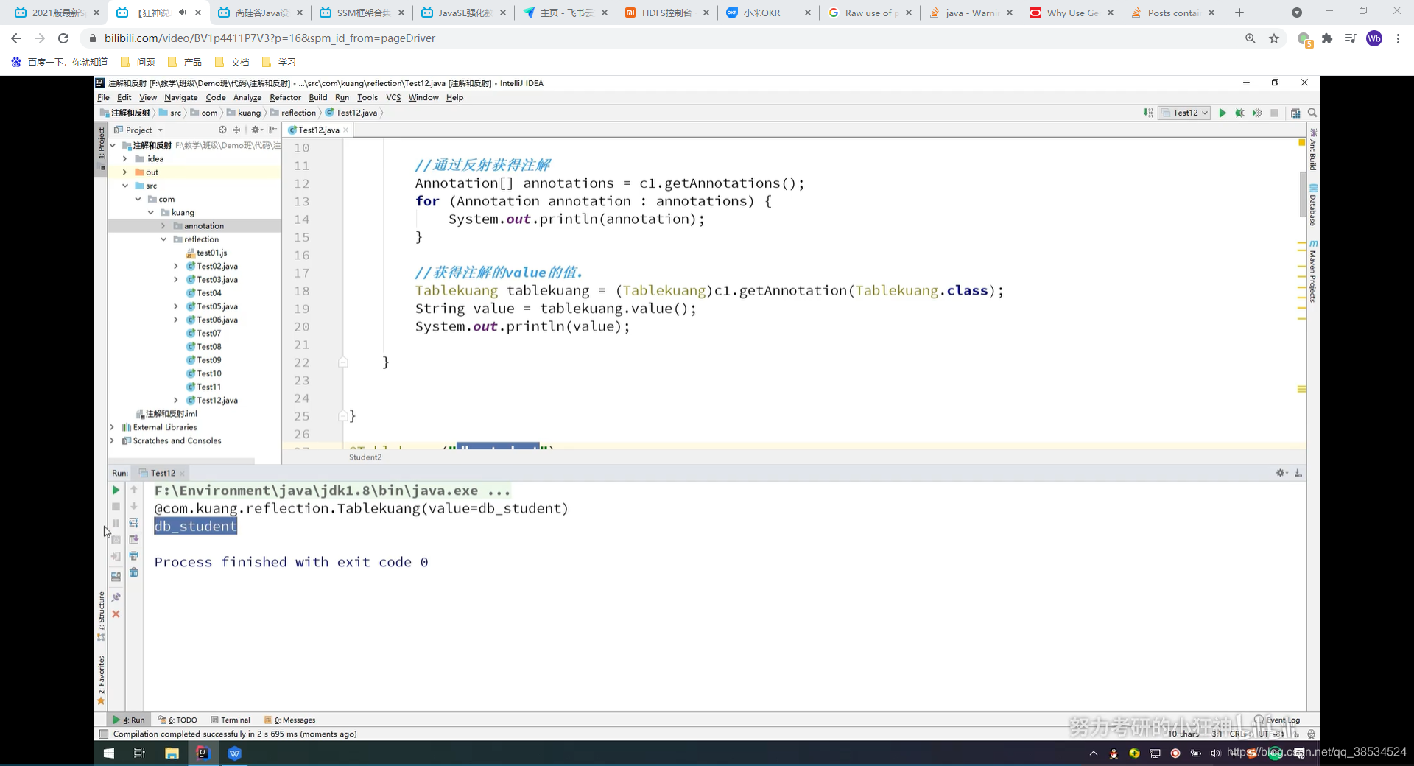Image resolution: width=1414 pixels, height=766 pixels.
Task: Locate current file with Scroll from Source icon
Action: (222, 130)
